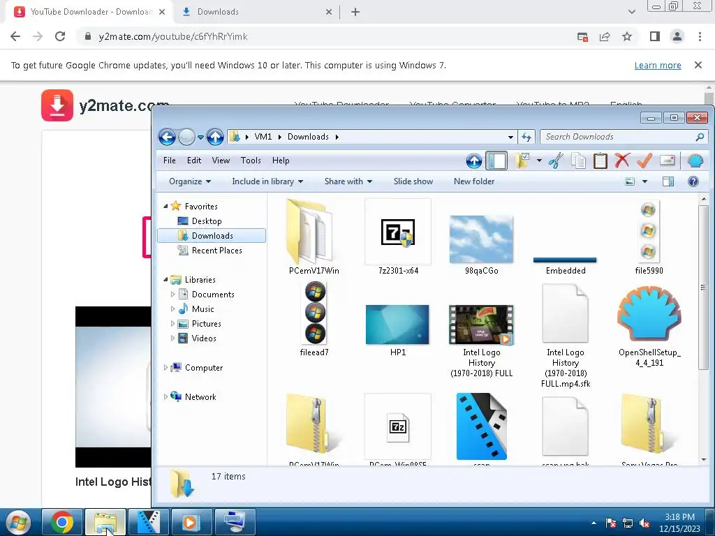Open the File menu
715x536 pixels.
tap(169, 161)
